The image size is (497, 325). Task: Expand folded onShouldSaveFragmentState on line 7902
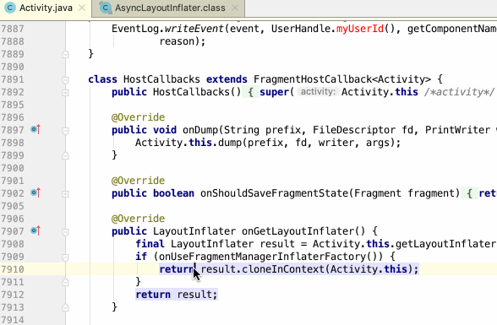coord(65,194)
